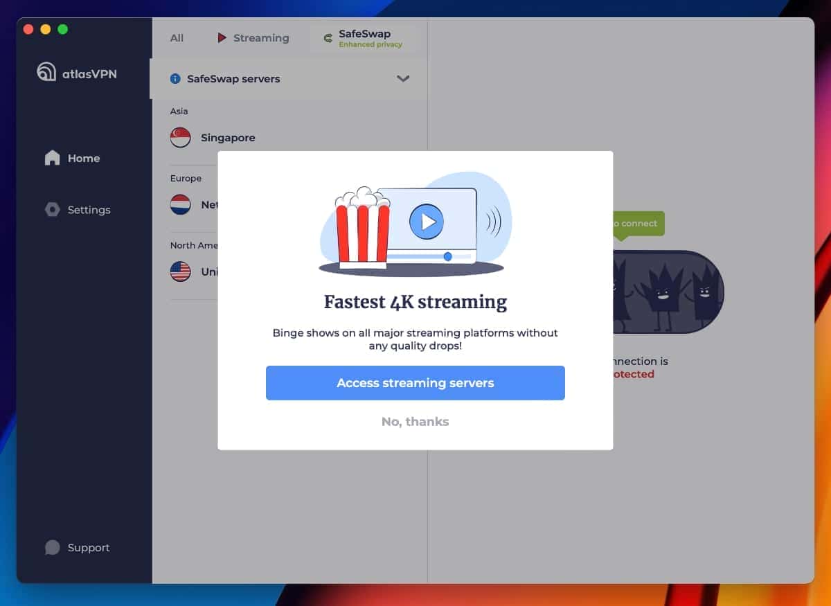Select the SafeSwap tab
Image resolution: width=831 pixels, height=606 pixels.
(x=364, y=38)
